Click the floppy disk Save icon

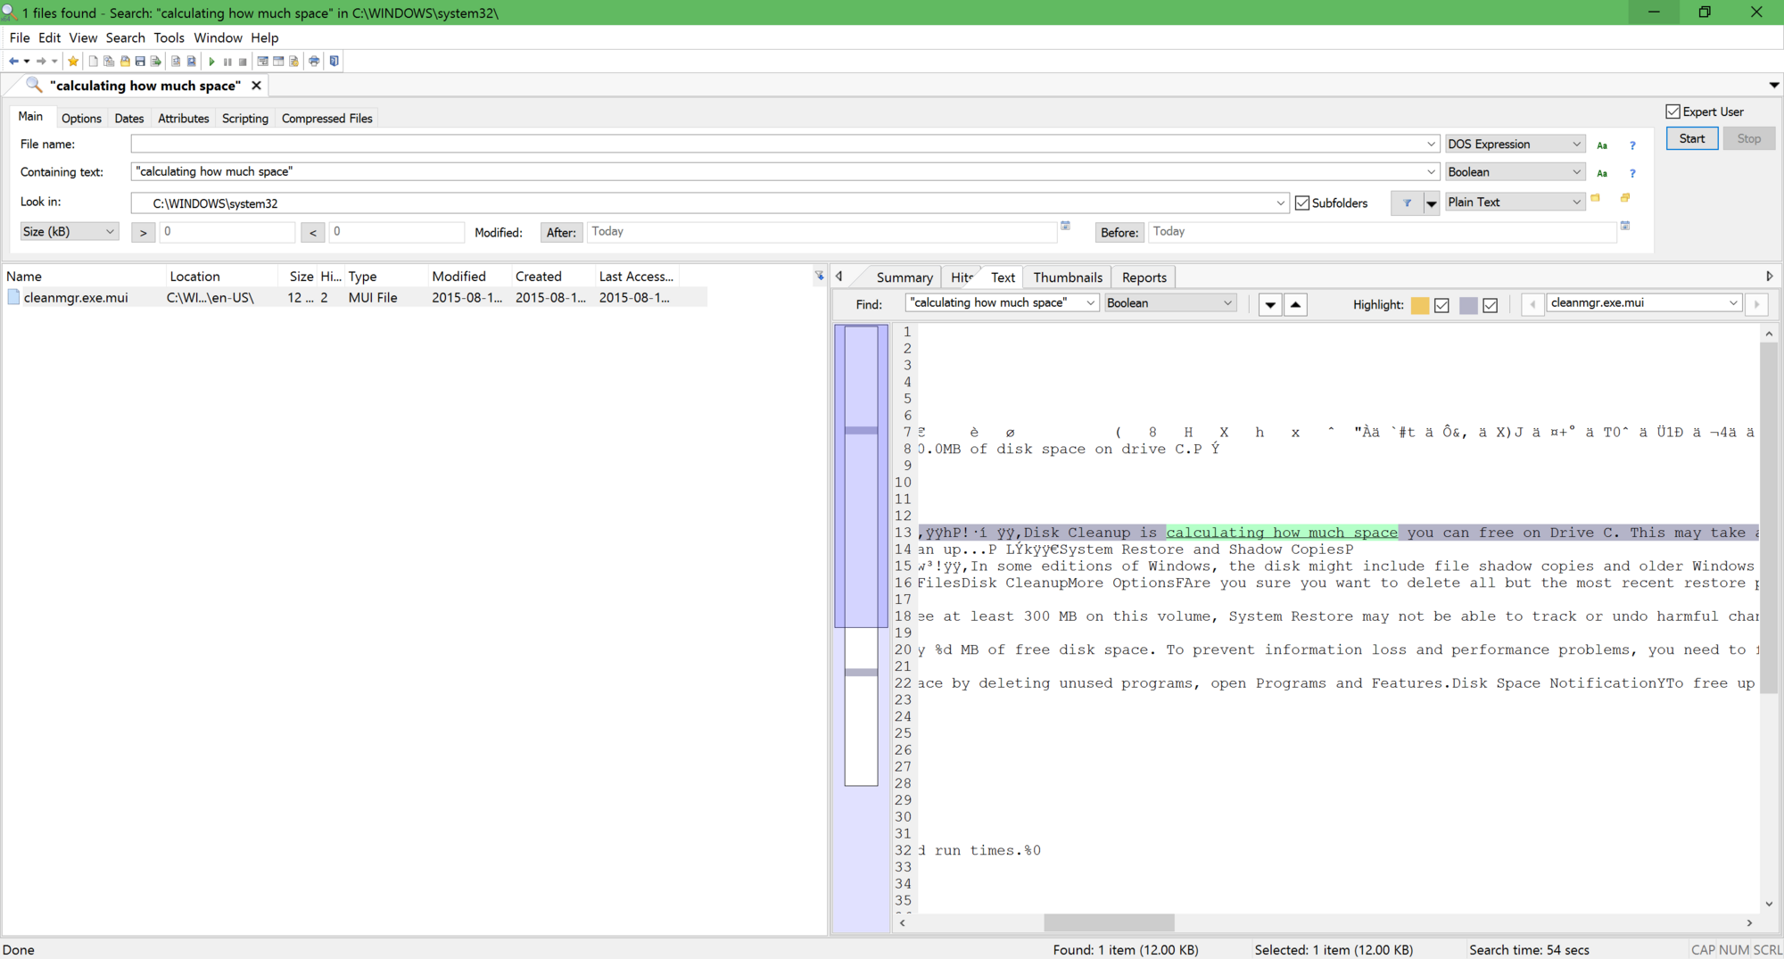pos(140,62)
